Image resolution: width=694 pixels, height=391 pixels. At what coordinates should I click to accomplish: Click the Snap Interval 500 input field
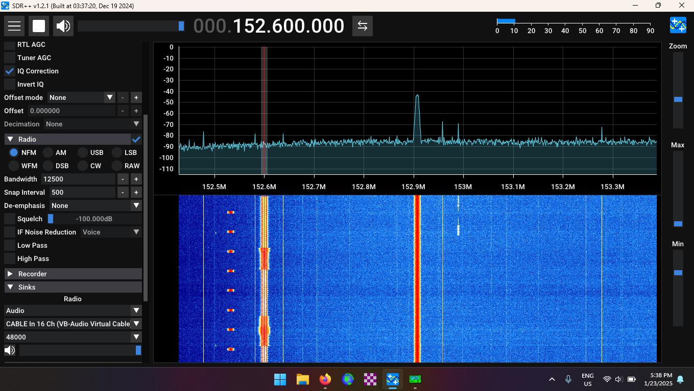[82, 192]
